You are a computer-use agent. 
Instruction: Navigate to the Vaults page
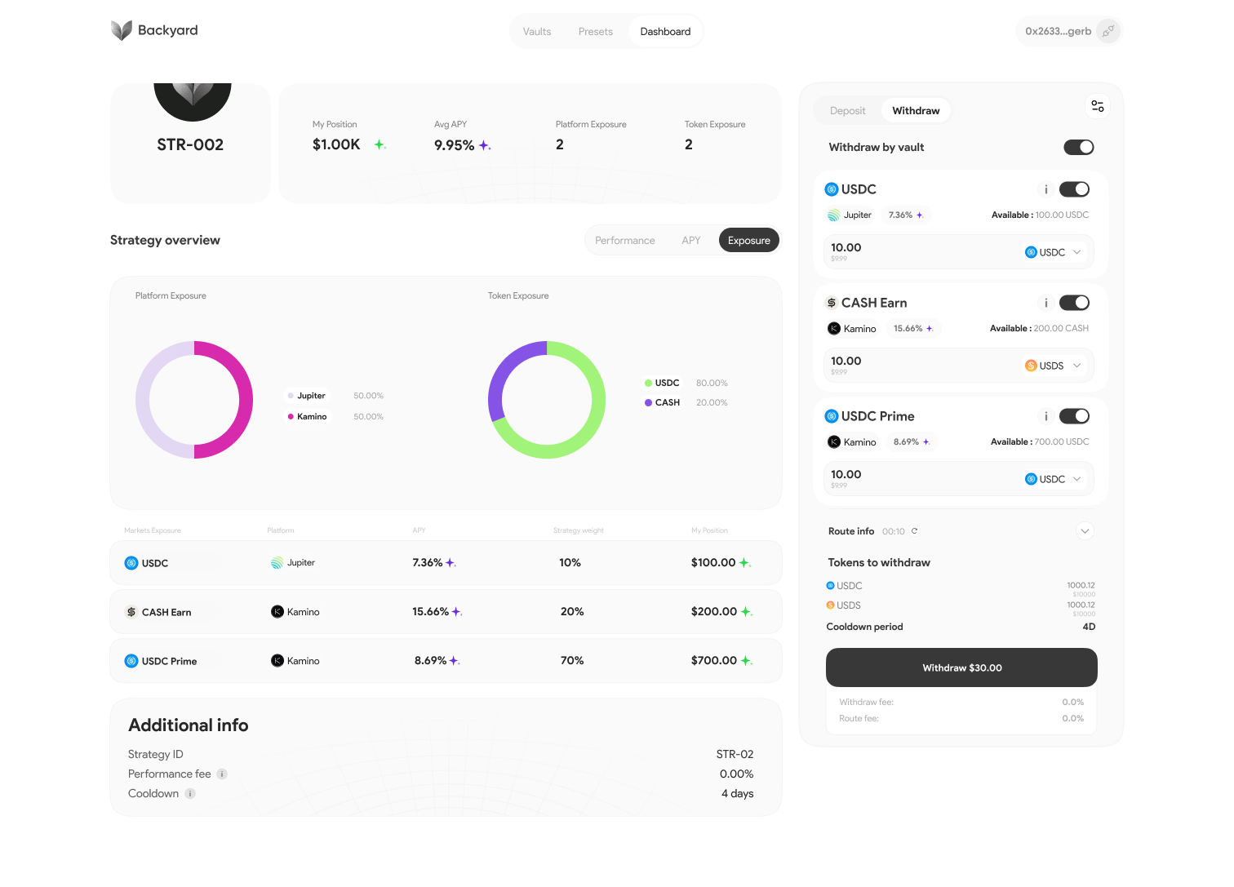click(536, 31)
